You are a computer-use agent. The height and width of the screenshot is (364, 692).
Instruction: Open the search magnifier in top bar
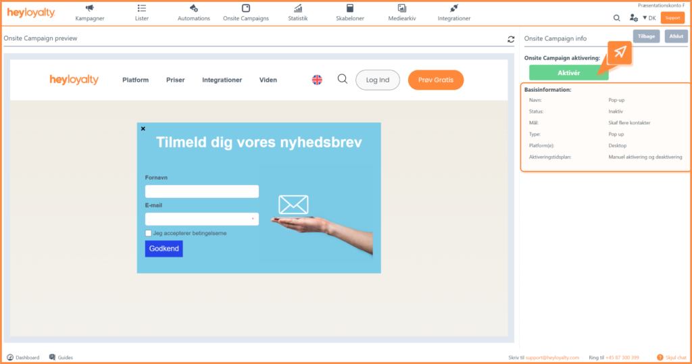[616, 18]
